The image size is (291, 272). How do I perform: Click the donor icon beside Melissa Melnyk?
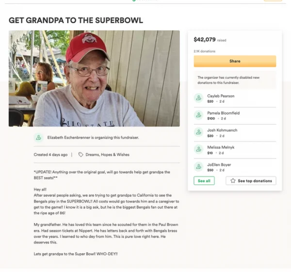click(x=198, y=149)
